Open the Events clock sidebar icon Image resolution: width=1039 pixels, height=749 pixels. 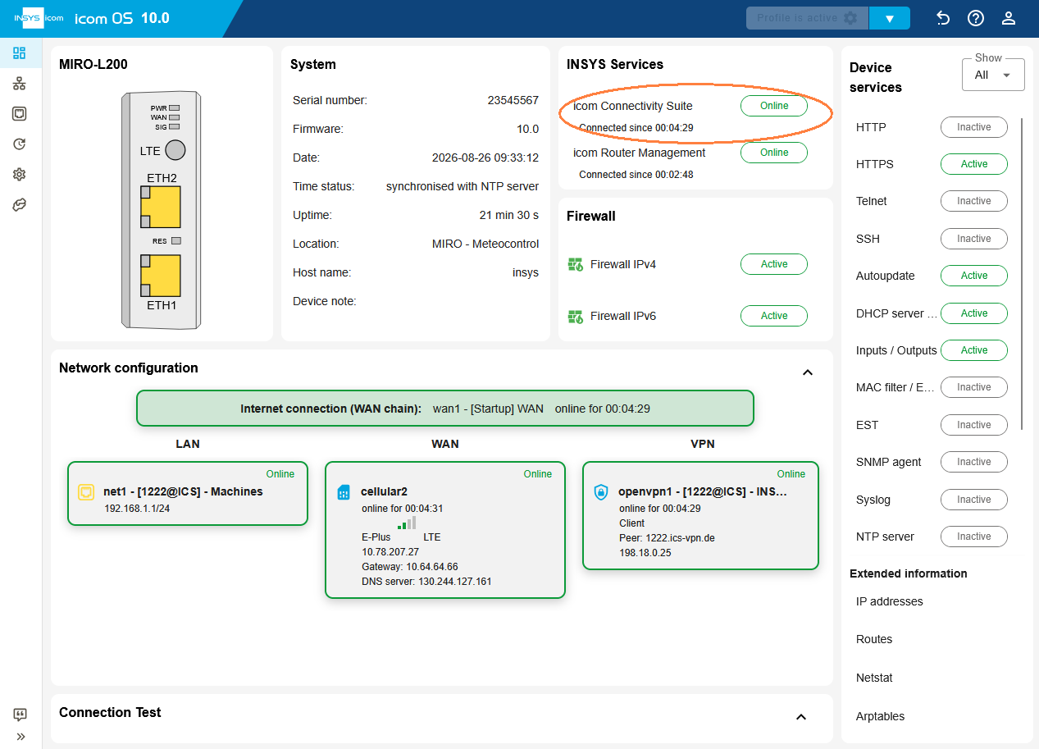tap(20, 144)
